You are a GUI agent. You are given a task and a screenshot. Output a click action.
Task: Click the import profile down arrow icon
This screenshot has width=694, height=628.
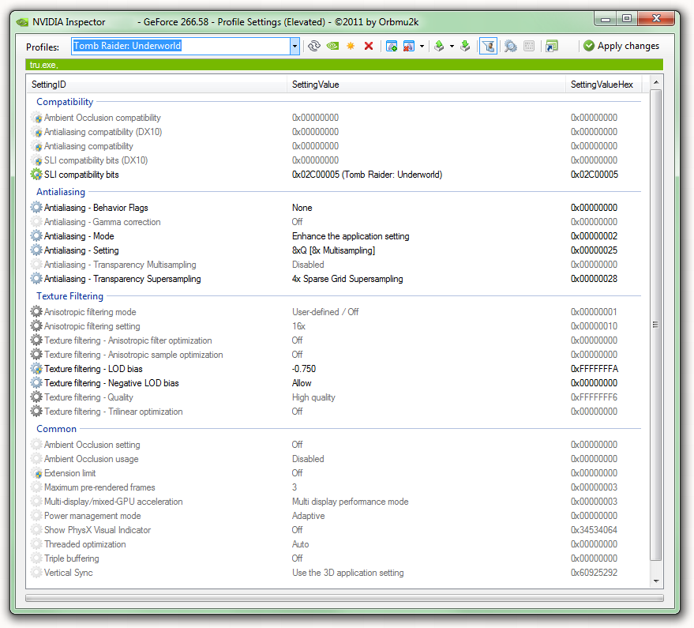click(x=465, y=46)
